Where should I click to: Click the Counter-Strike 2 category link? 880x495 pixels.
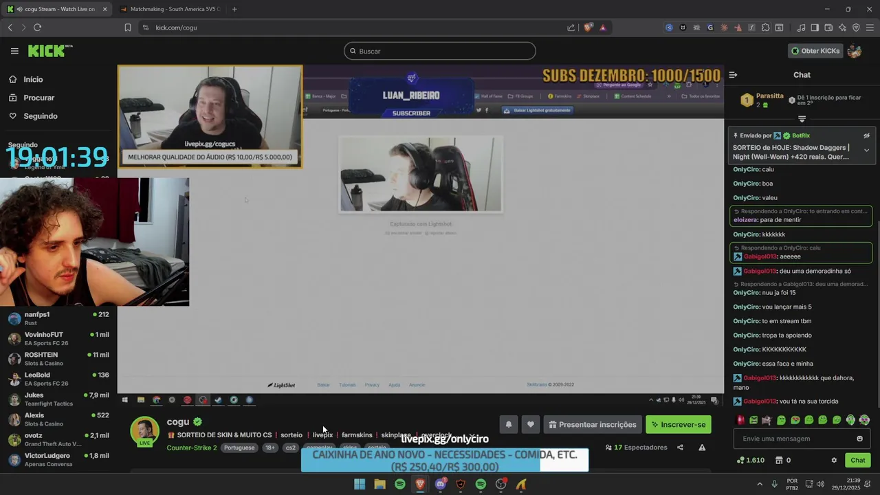tap(192, 448)
